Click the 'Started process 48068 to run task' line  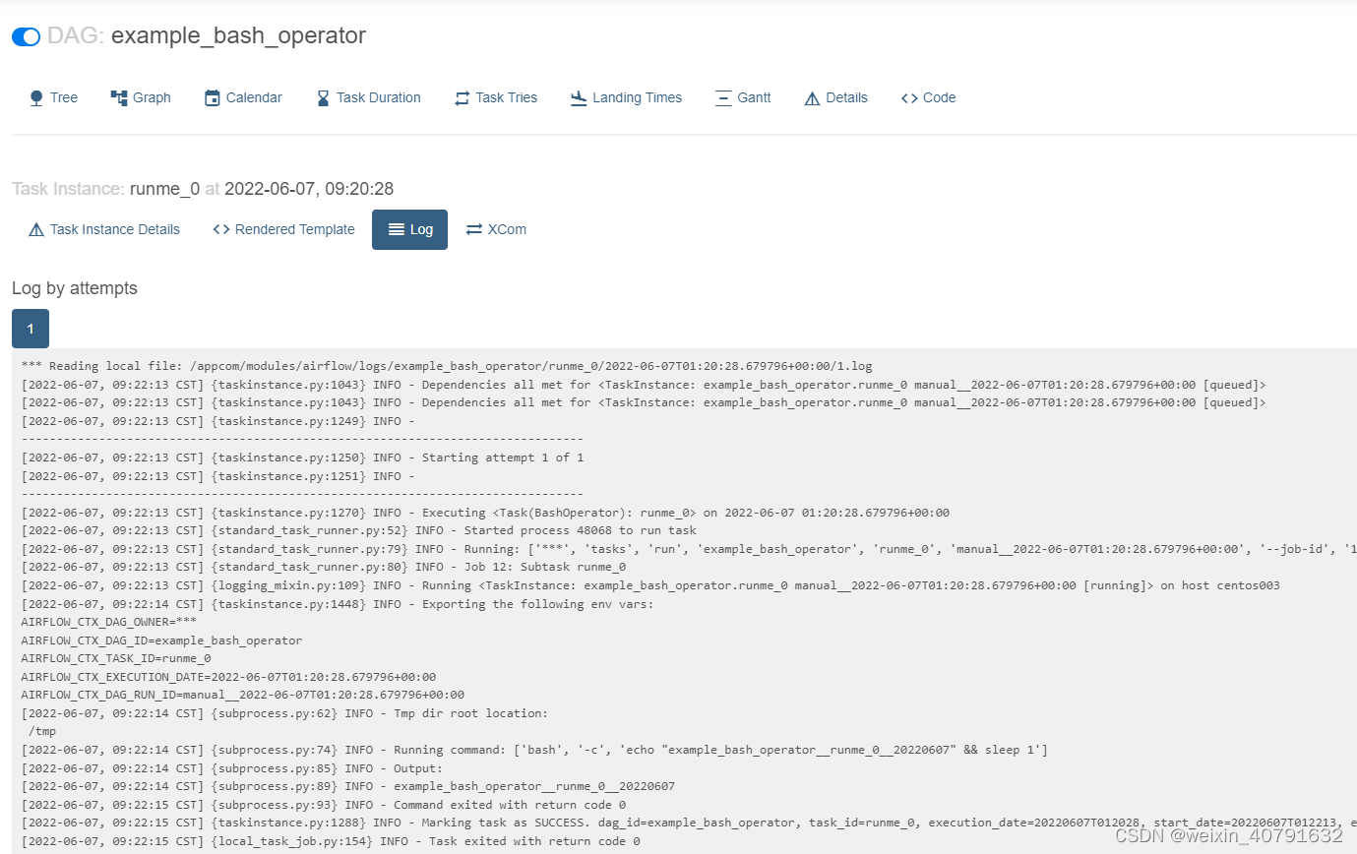point(358,530)
